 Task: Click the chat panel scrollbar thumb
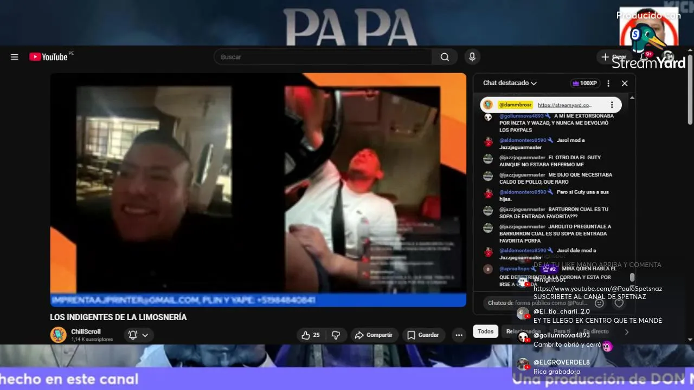tap(632, 277)
